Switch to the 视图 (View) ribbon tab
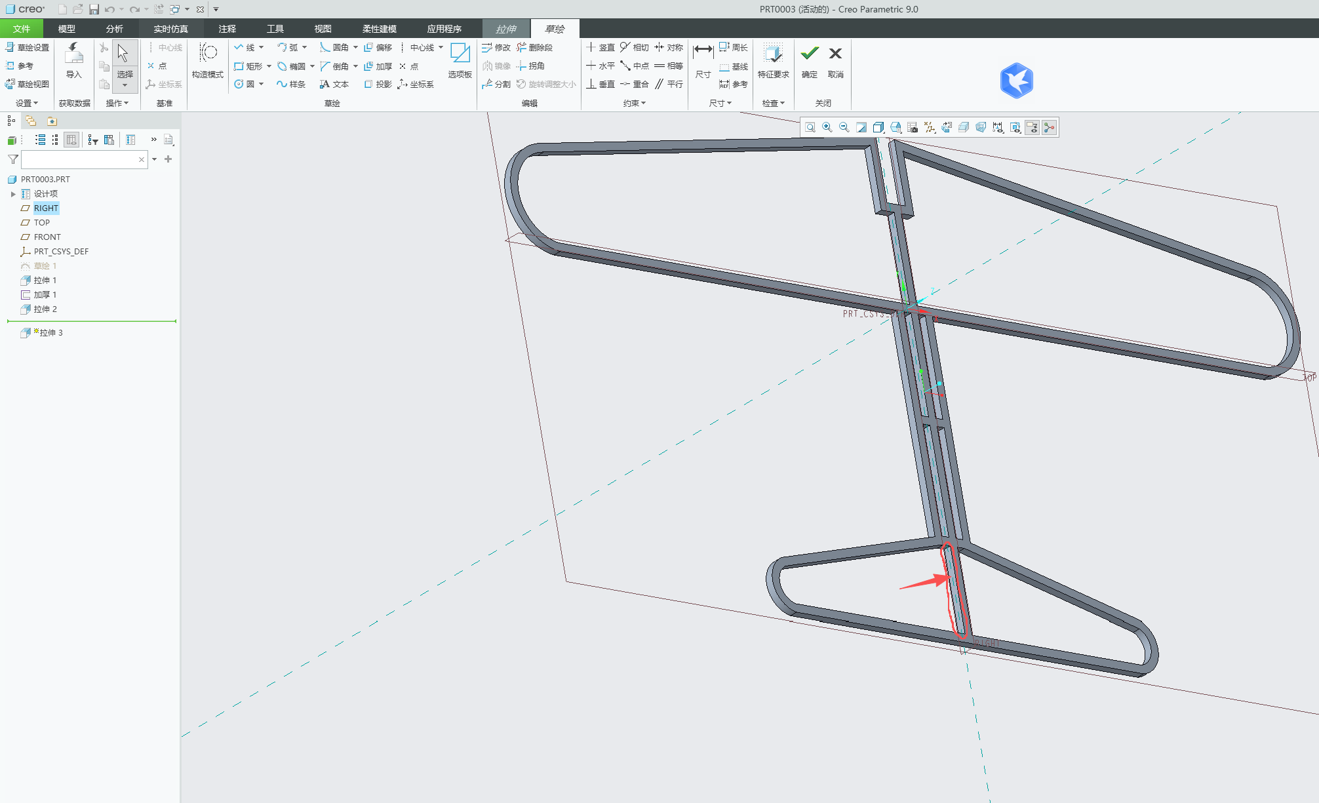The height and width of the screenshot is (803, 1319). [x=323, y=29]
